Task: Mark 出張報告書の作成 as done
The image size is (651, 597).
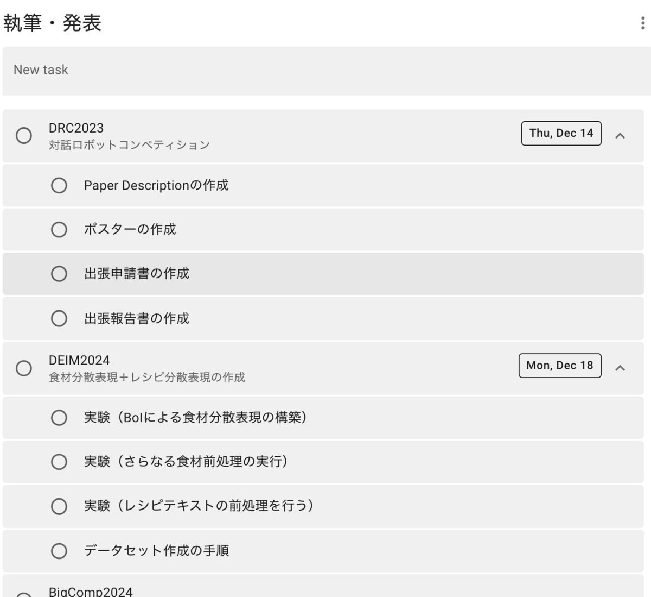Action: pos(59,318)
